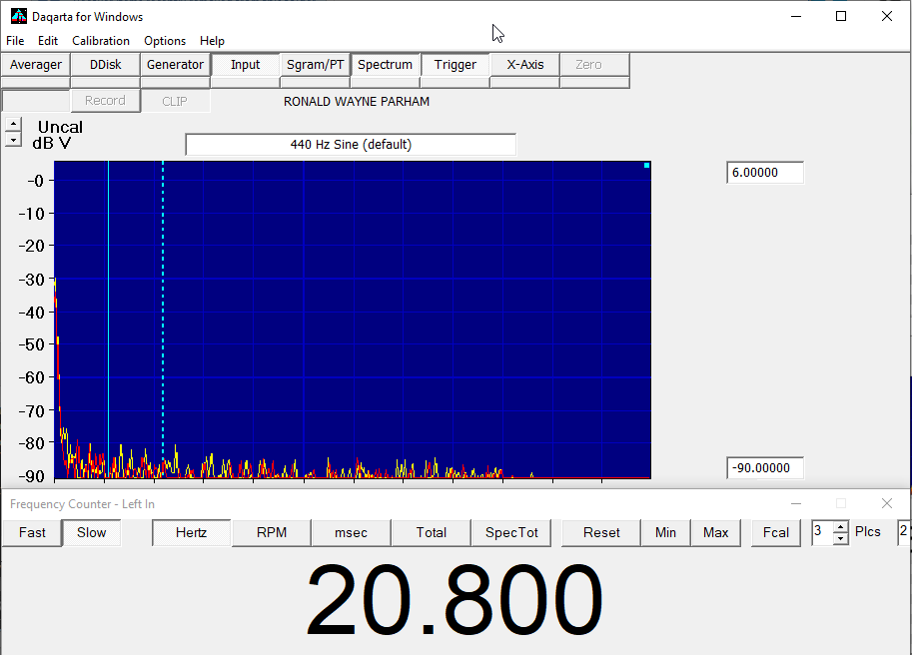Click the small cyan square in the plot corner
Screen dimensions: 912x655
tap(646, 166)
